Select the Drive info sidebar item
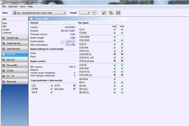Viewport: 189px width, 126px height. pyautogui.click(x=15, y=54)
